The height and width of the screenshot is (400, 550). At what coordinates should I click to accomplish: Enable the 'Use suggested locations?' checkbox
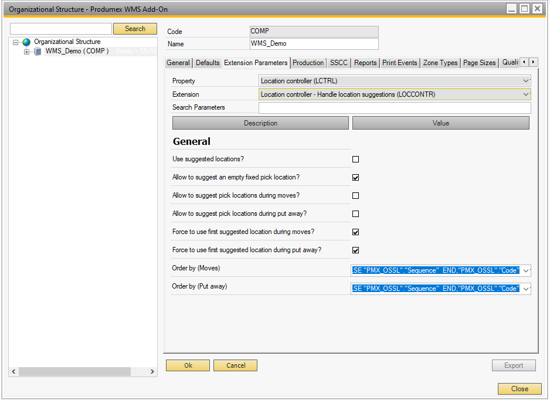tap(355, 160)
